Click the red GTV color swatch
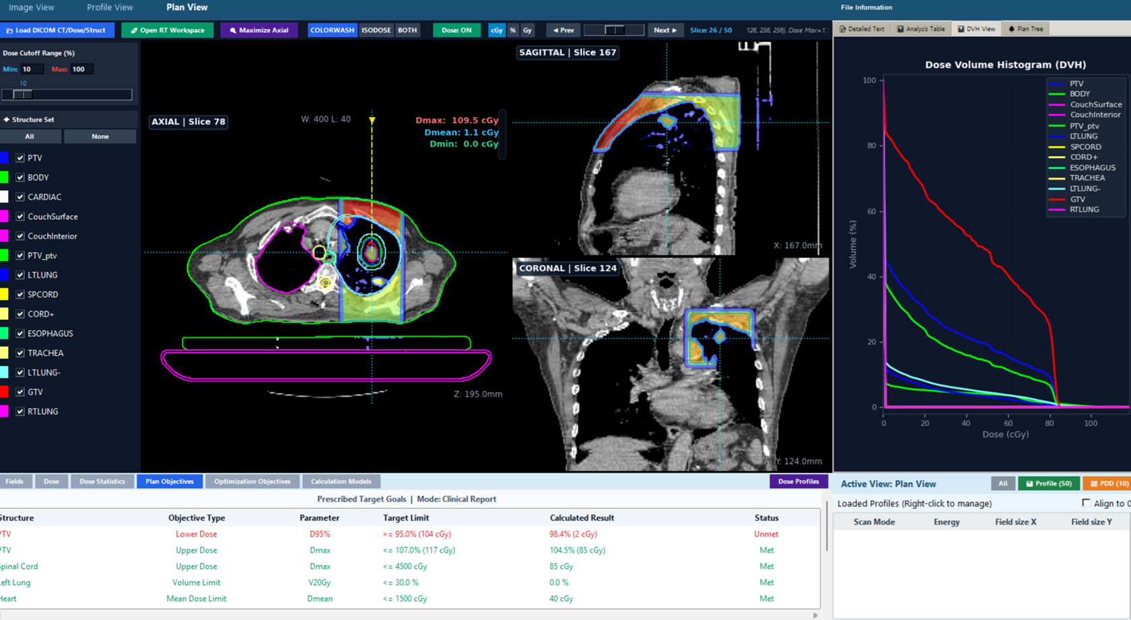 (x=4, y=392)
